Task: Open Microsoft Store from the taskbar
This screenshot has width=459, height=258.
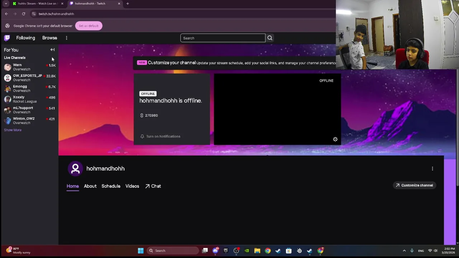Action: coord(289,250)
